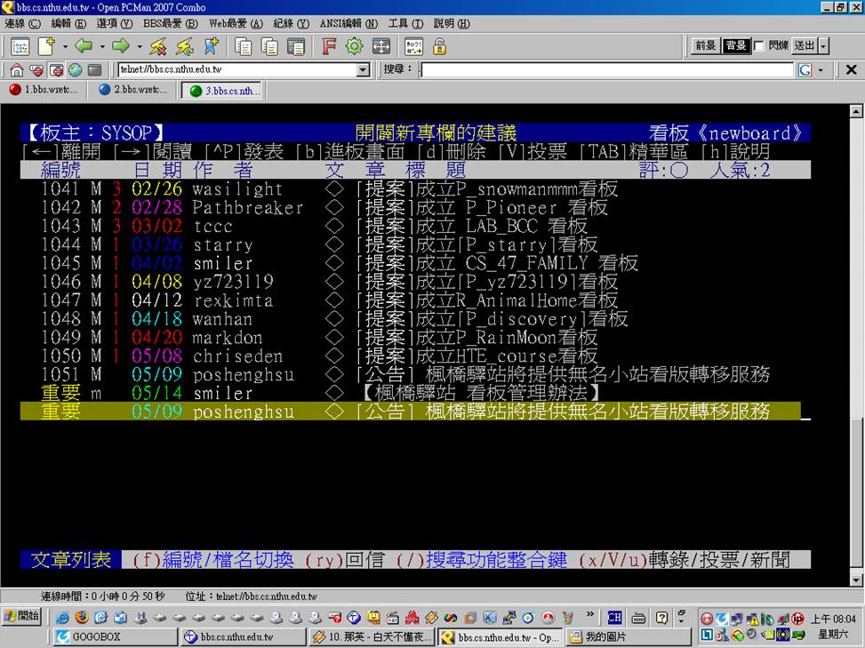This screenshot has width=865, height=648.
Task: Expand the telnet address bar dropdown
Action: click(x=363, y=70)
